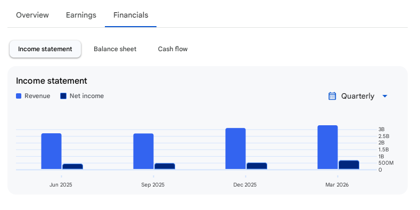420x210 pixels.
Task: Show the Balance sheet view
Action: (115, 49)
